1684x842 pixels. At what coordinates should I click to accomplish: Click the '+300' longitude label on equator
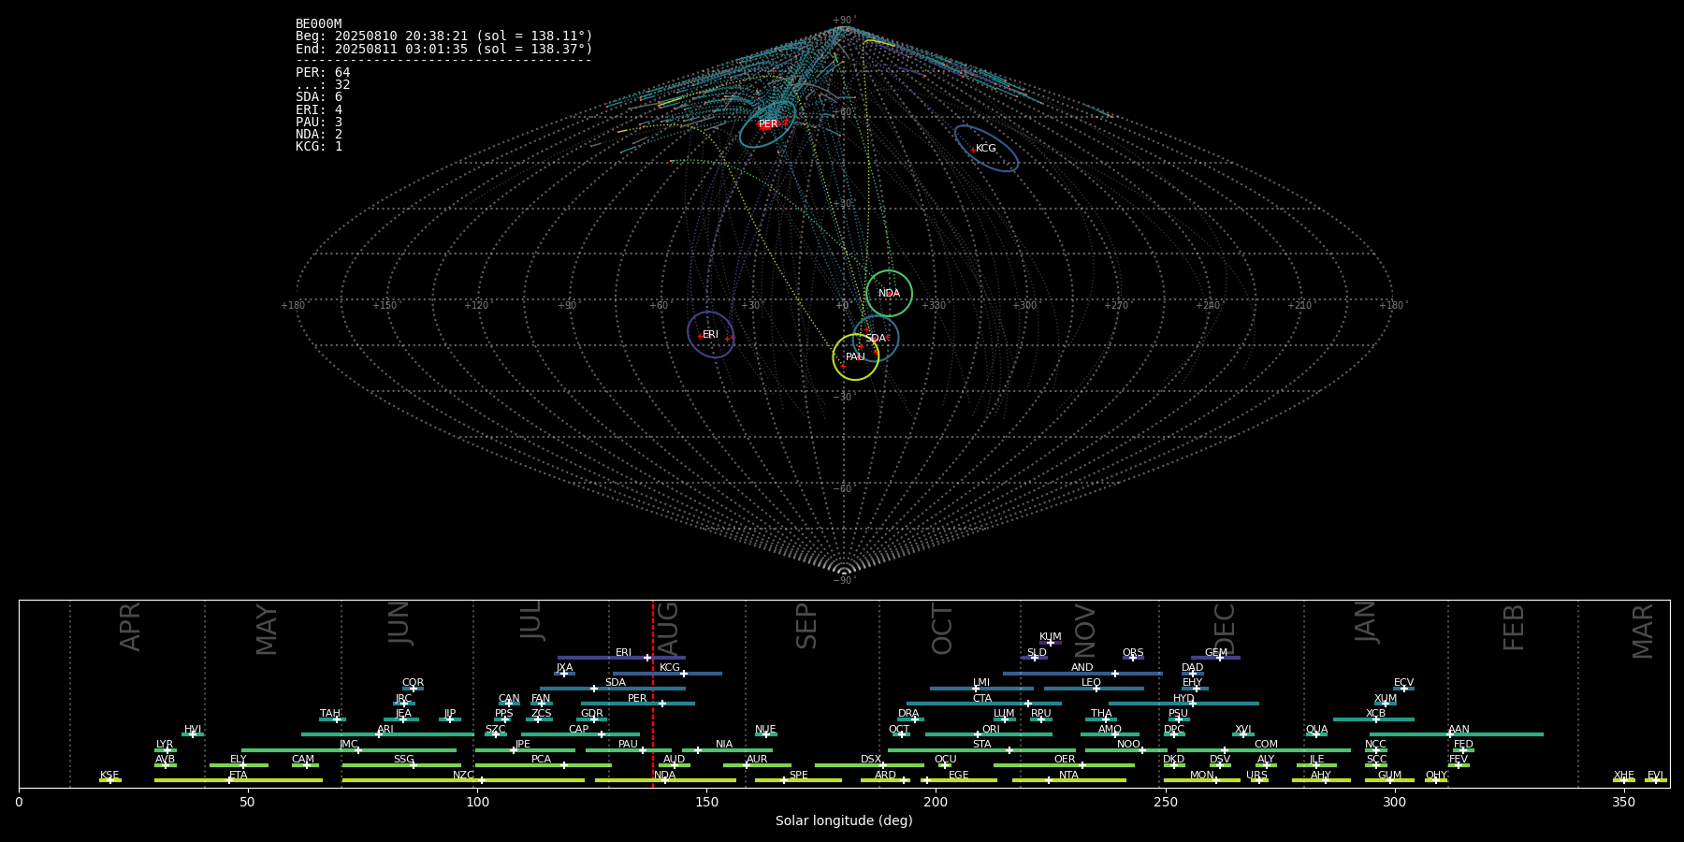tap(1025, 305)
